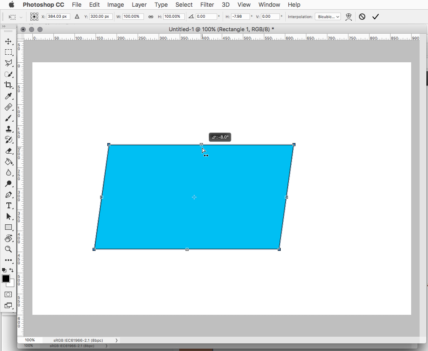This screenshot has width=428, height=351.
Task: Select the History Brush tool
Action: point(8,140)
